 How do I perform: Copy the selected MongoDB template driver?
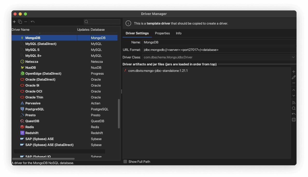tap(20, 22)
